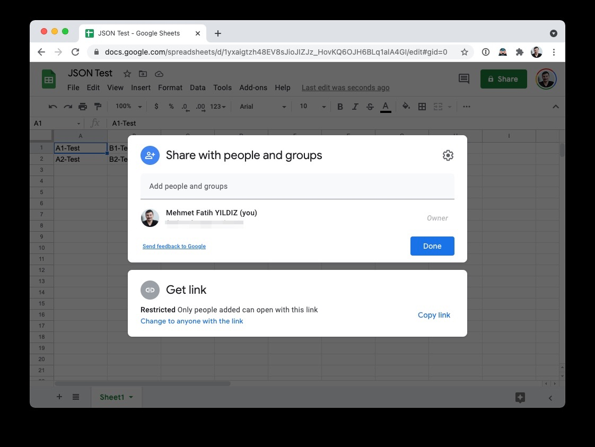This screenshot has width=595, height=447.
Task: Open the Add-ons menu
Action: pos(253,87)
